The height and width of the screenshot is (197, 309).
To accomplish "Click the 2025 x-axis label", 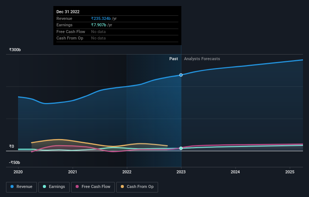I will point(290,172).
